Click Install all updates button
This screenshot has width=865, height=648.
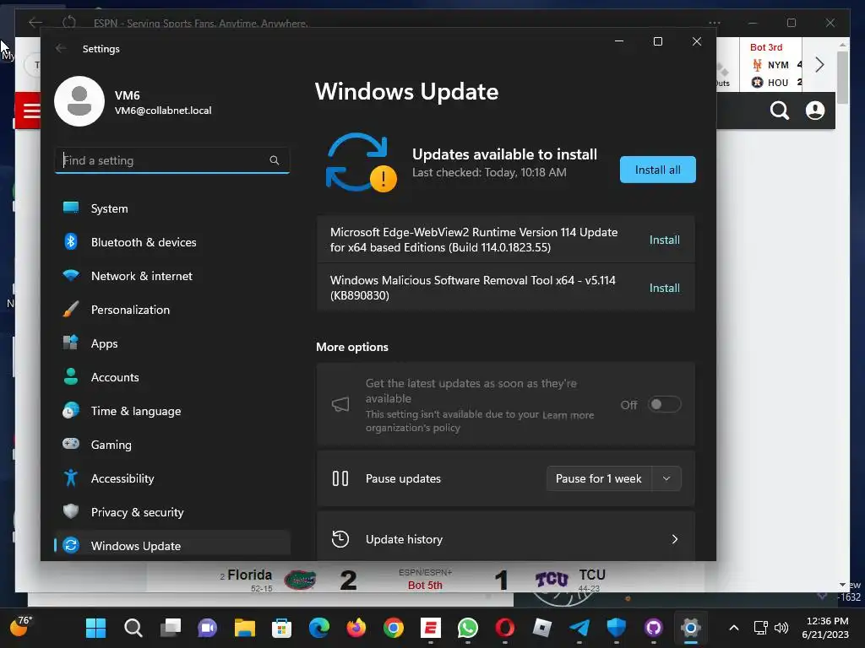click(657, 170)
